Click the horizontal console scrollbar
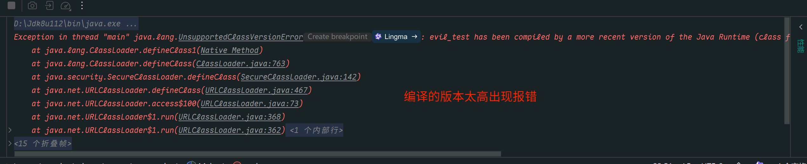The image size is (807, 164). (x=257, y=154)
